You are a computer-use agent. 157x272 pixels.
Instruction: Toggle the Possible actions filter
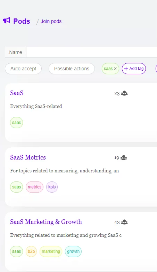[x=72, y=69]
